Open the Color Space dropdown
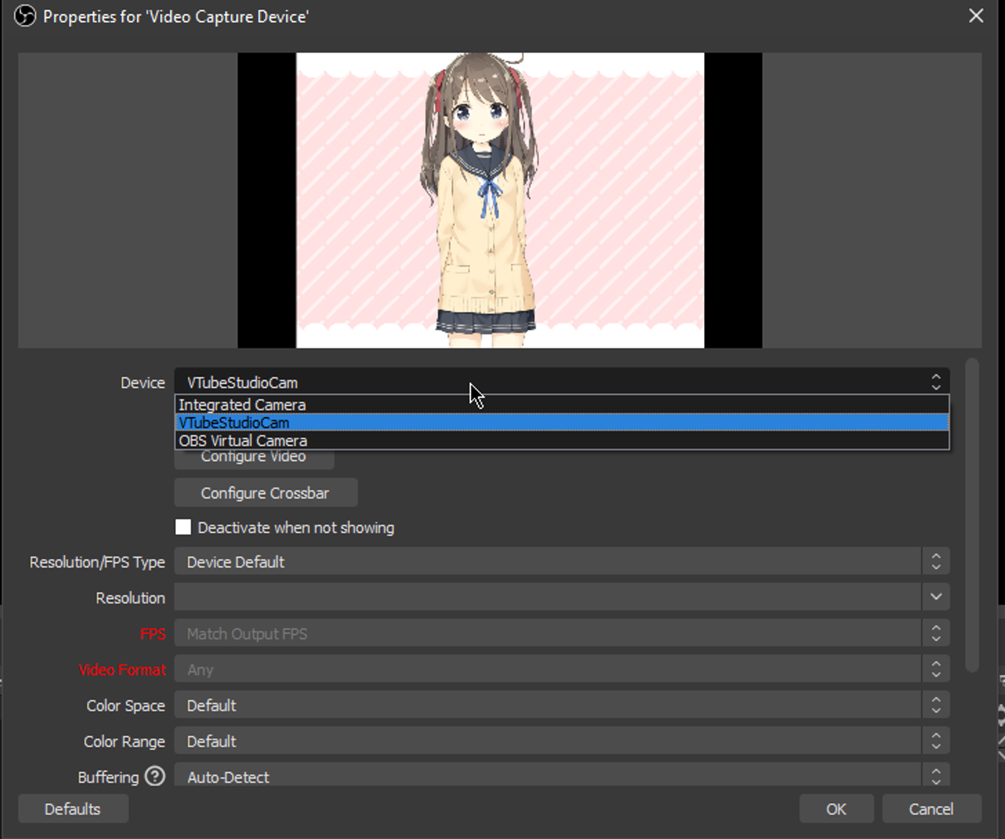Viewport: 1005px width, 839px height. 562,705
